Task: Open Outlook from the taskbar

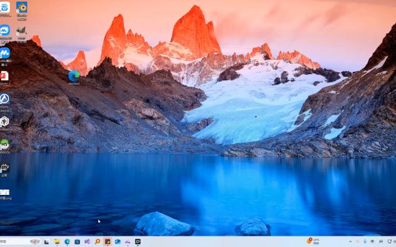Action: click(x=118, y=242)
